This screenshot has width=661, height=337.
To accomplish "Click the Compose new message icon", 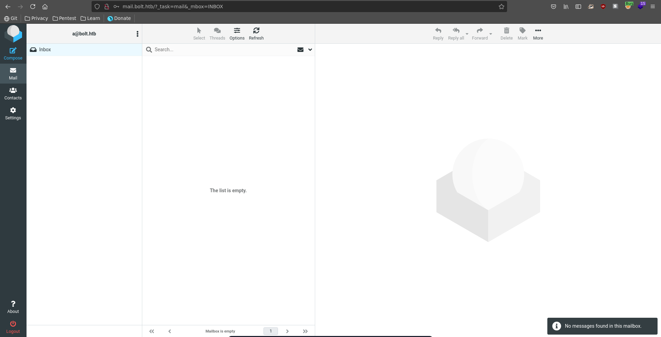I will (x=13, y=51).
